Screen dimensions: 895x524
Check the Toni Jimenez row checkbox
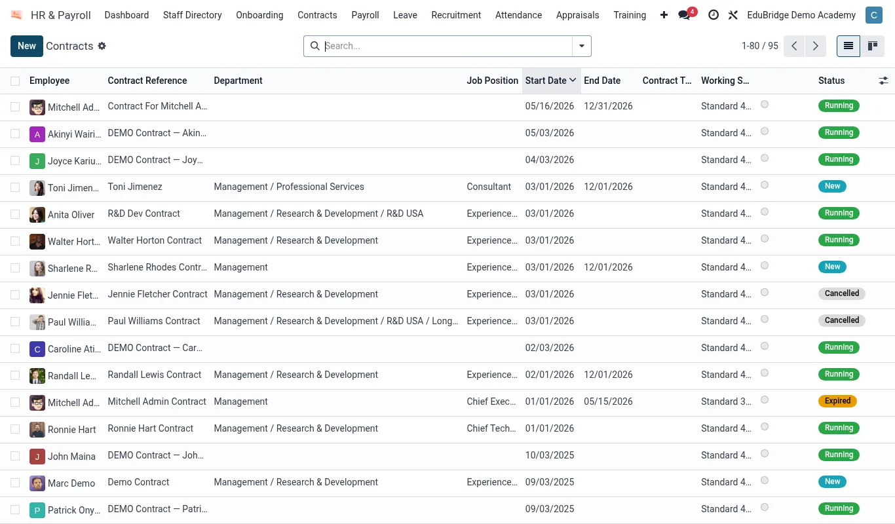tap(15, 187)
